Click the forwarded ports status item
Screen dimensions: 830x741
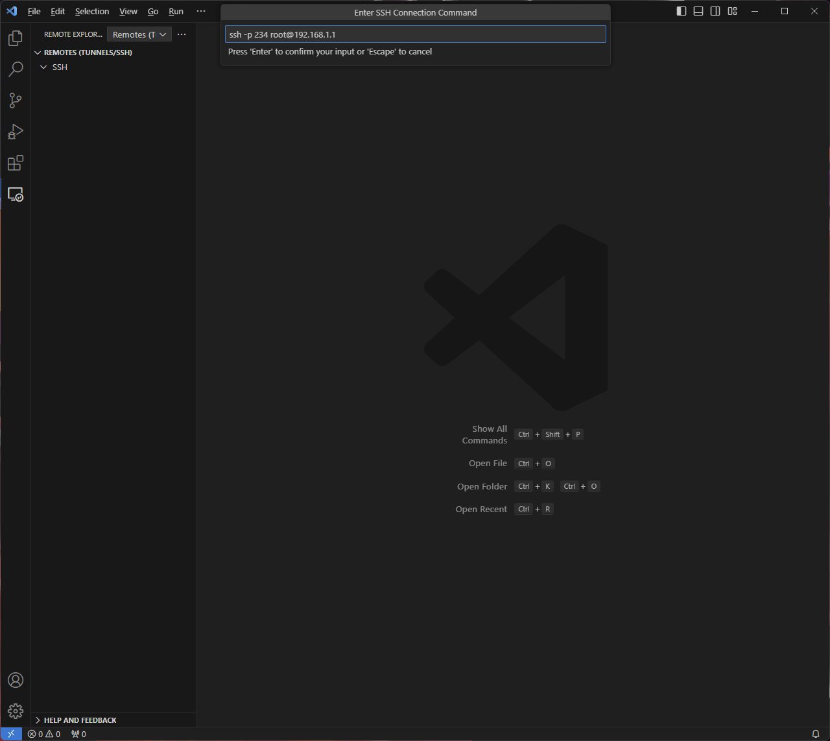78,734
